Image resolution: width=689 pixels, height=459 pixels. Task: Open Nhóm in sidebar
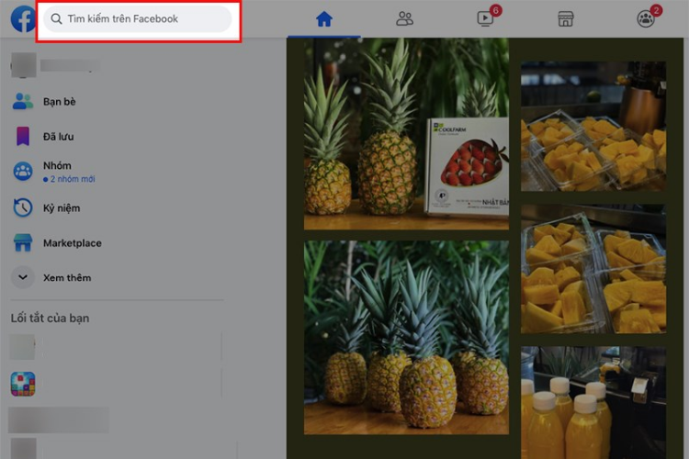57,165
